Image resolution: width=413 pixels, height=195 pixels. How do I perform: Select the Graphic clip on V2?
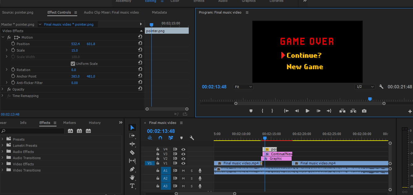pos(276,159)
